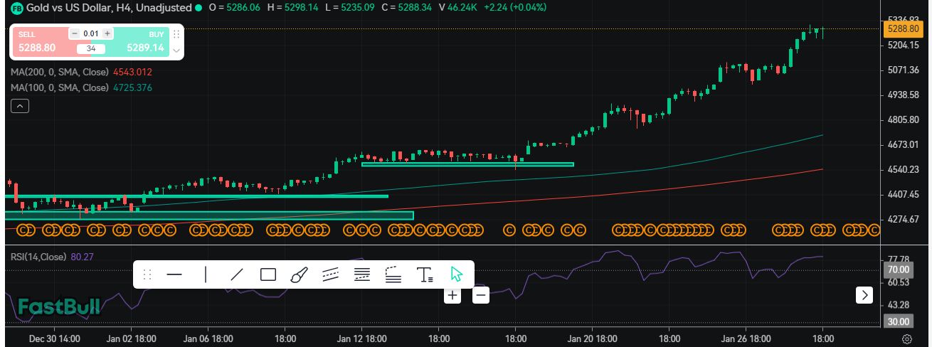Decrease lot size with the minus stepper
The height and width of the screenshot is (347, 932).
point(75,33)
